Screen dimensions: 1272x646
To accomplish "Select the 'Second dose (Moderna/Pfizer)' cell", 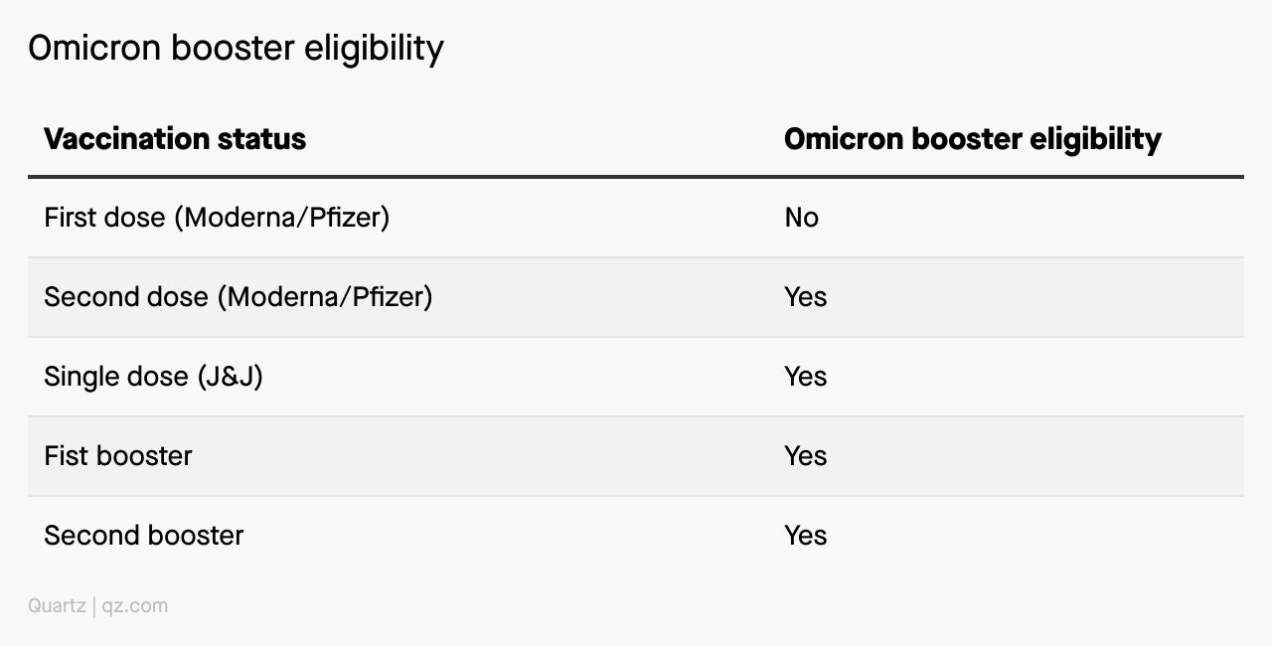I will (238, 297).
